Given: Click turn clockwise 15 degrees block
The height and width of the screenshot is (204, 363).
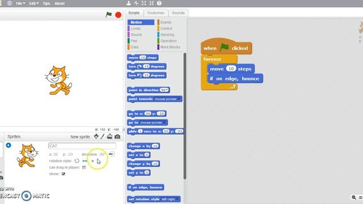Looking at the screenshot, I should point(146,67).
